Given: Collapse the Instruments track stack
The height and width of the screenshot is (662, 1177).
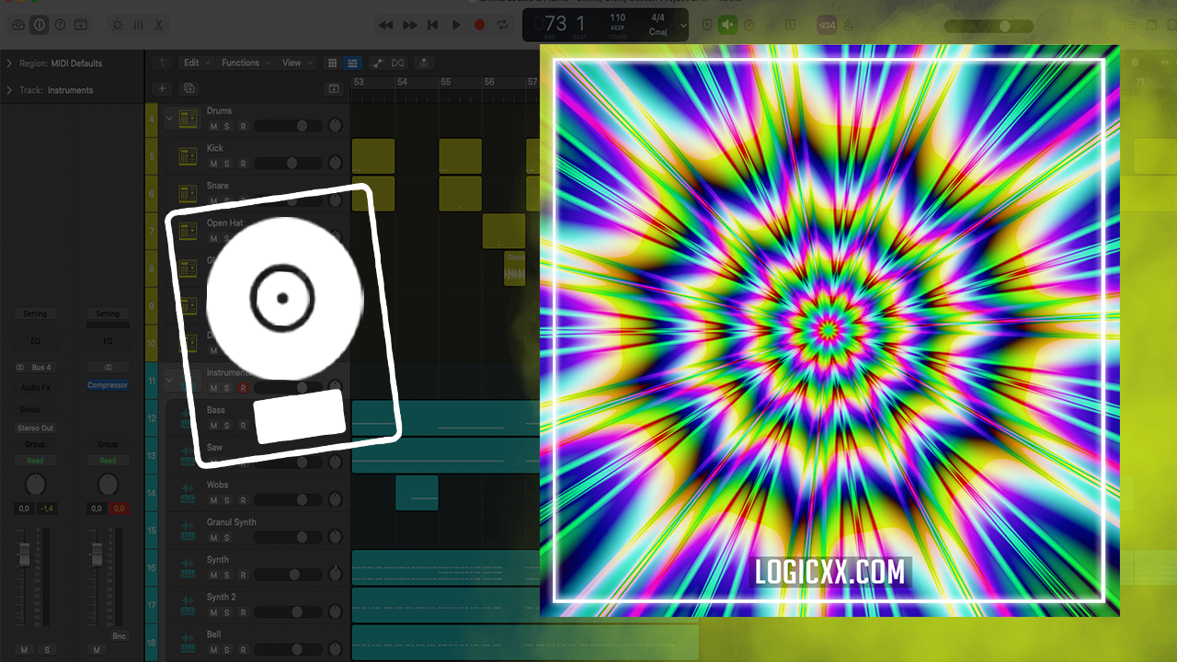Looking at the screenshot, I should click(x=169, y=380).
